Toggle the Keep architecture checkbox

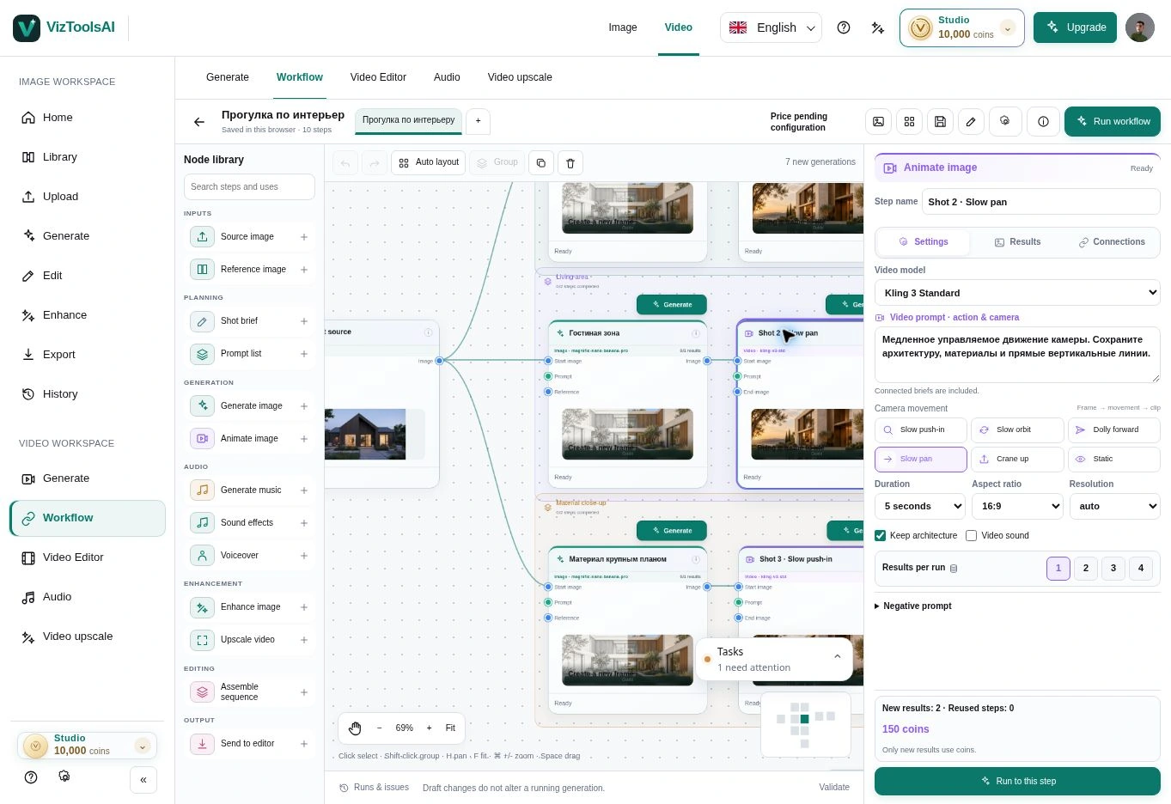click(880, 536)
